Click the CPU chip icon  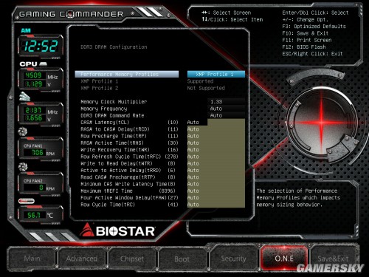43,64
